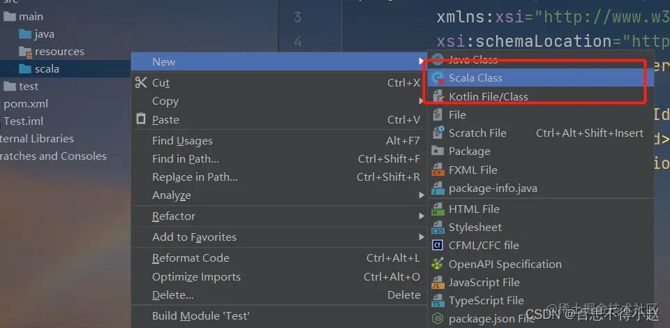The width and height of the screenshot is (670, 328).
Task: Expand the Copy submenu arrow
Action: pos(422,101)
